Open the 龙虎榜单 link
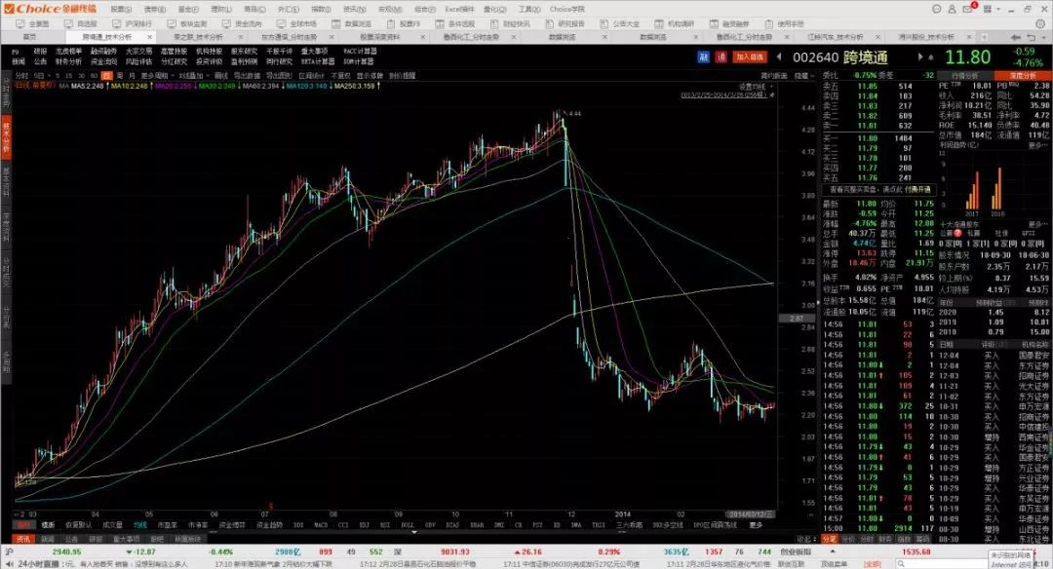 tap(68, 51)
